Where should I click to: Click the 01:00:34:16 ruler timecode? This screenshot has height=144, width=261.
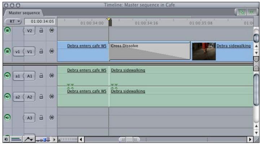pyautogui.click(x=146, y=23)
